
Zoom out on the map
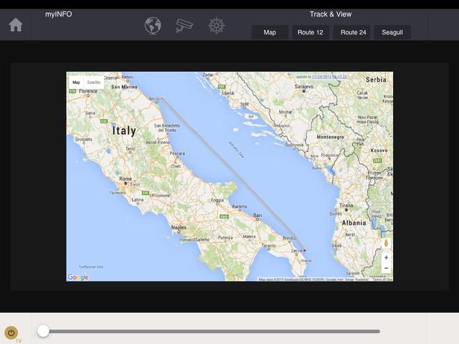coord(386,268)
